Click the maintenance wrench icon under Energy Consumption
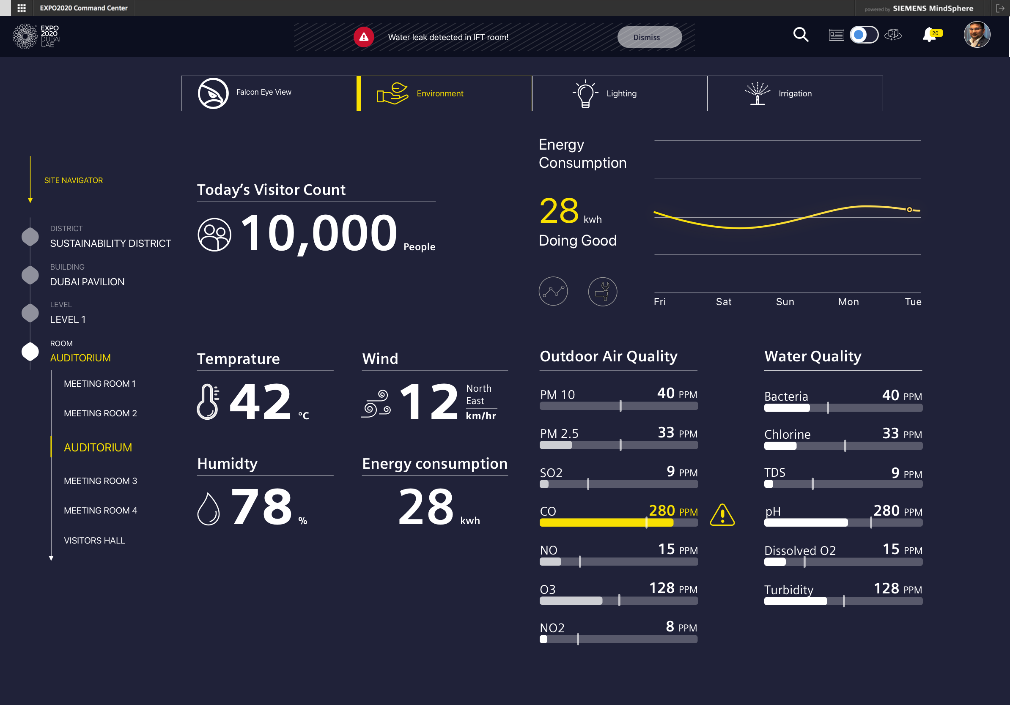Viewport: 1010px width, 705px height. click(603, 291)
